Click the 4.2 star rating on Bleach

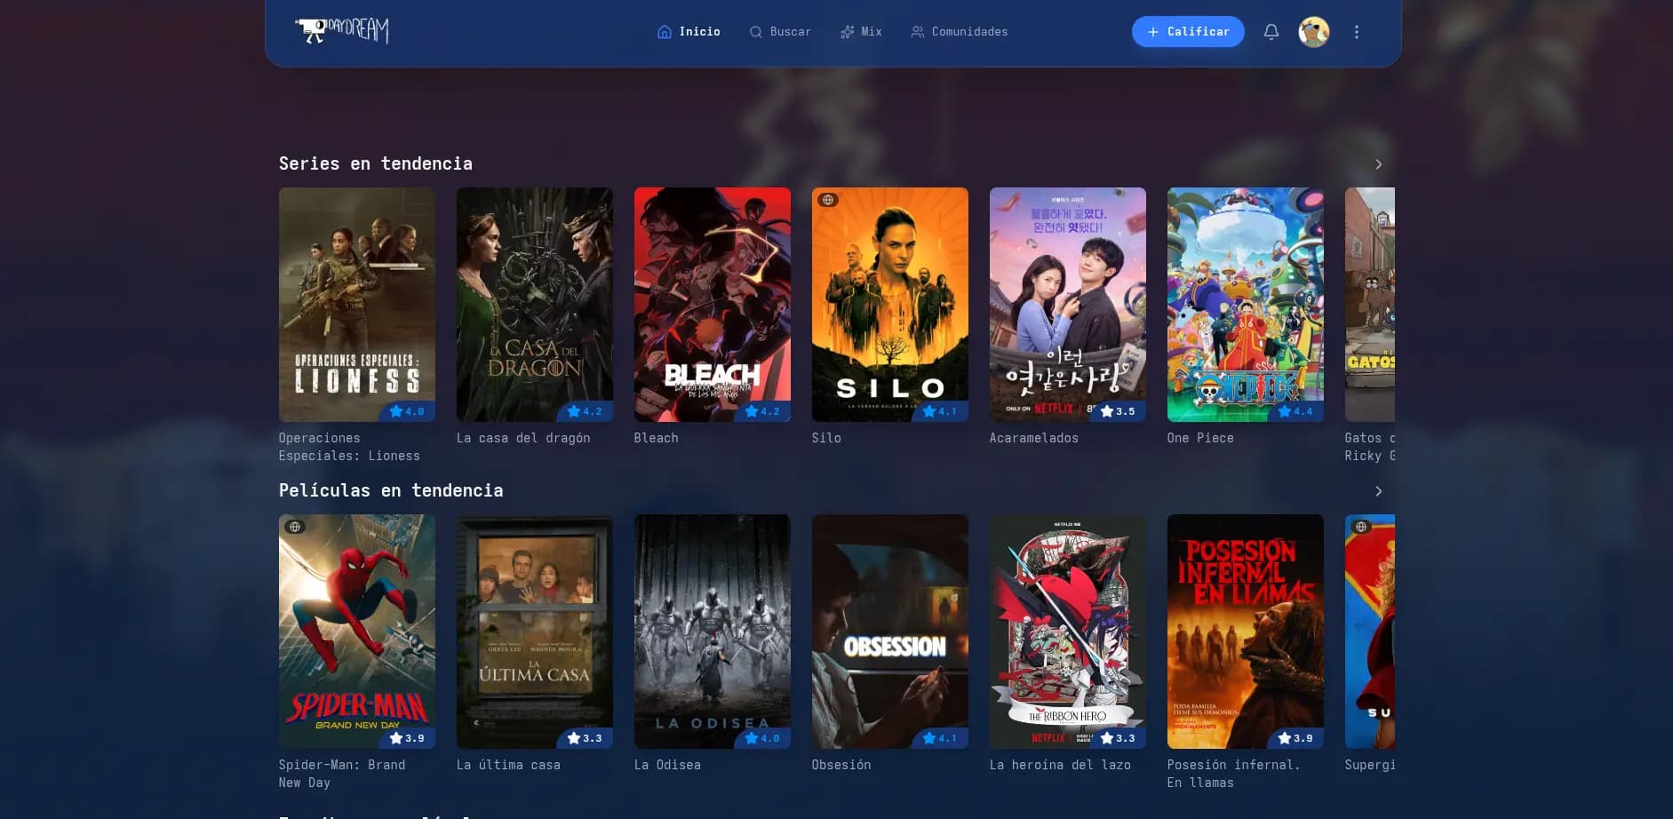click(x=763, y=411)
